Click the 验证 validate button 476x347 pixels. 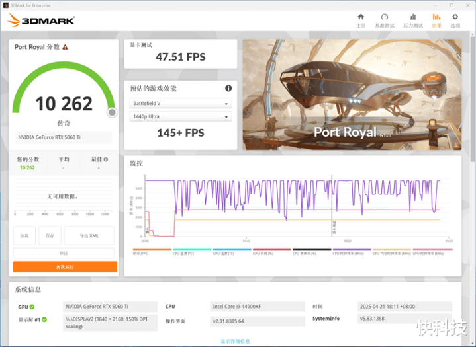click(x=64, y=253)
